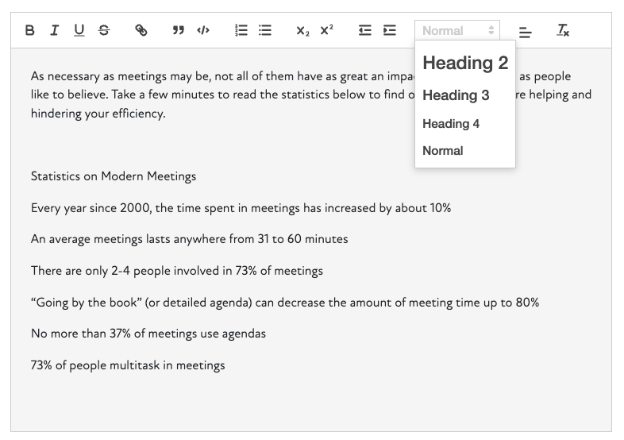Open the text alignment picker
Viewport: 624px width, 440px height.
click(525, 31)
